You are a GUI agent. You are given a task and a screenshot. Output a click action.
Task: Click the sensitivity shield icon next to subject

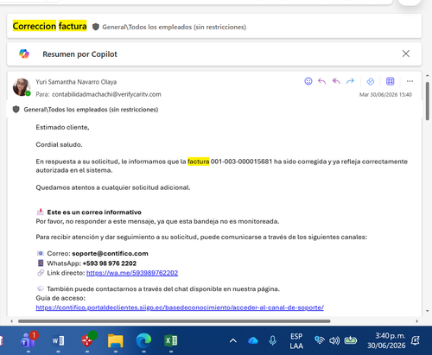coord(96,27)
